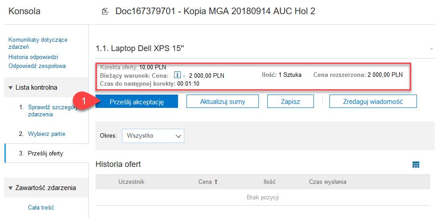Click the Zapisz button
This screenshot has height=218, width=444.
(x=290, y=101)
